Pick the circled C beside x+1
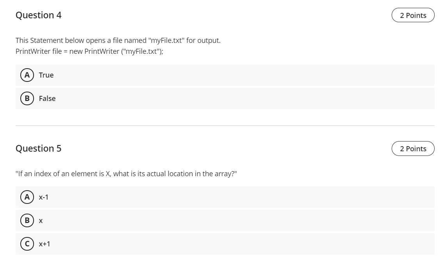 (27, 244)
